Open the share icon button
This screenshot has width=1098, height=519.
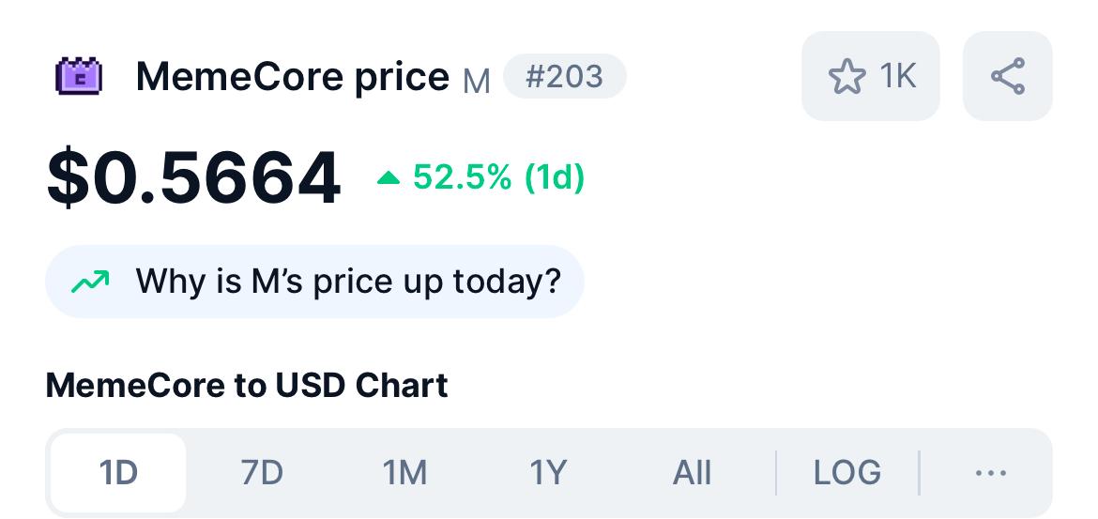(1007, 76)
